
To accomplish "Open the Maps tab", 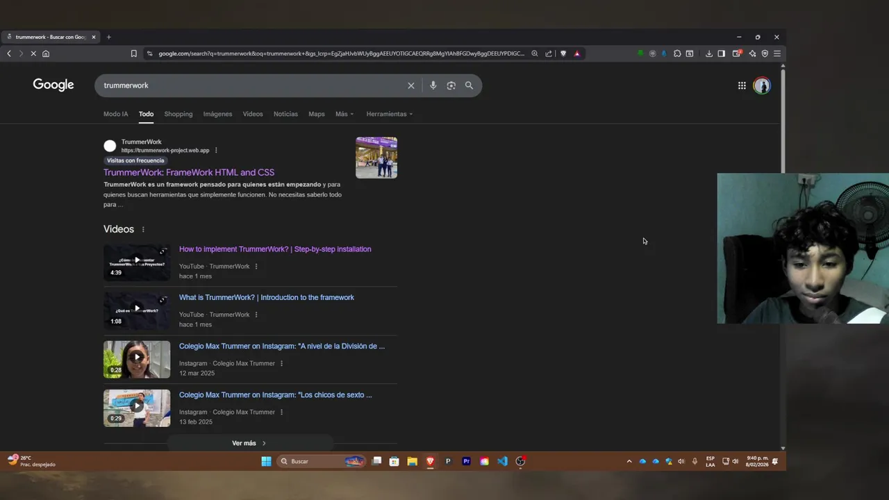I will point(317,114).
